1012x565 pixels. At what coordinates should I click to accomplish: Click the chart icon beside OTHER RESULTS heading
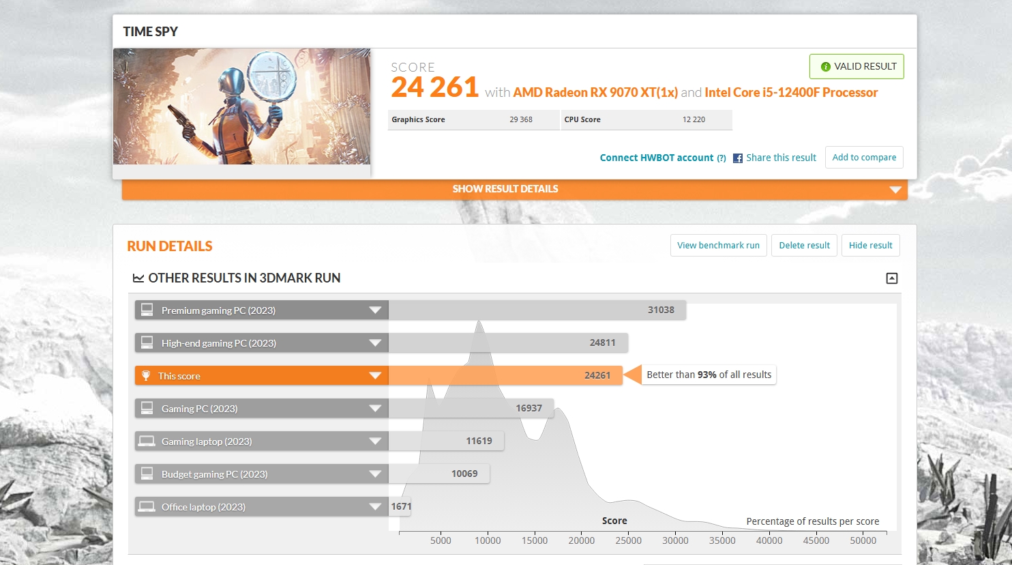coord(138,278)
